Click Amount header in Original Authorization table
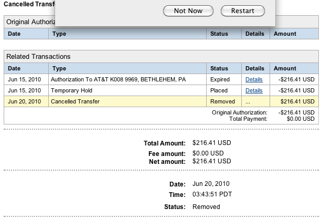This screenshot has width=321, height=219. [x=285, y=34]
